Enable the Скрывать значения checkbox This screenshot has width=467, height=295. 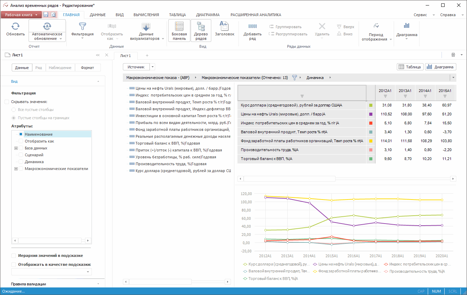[x=7, y=102]
